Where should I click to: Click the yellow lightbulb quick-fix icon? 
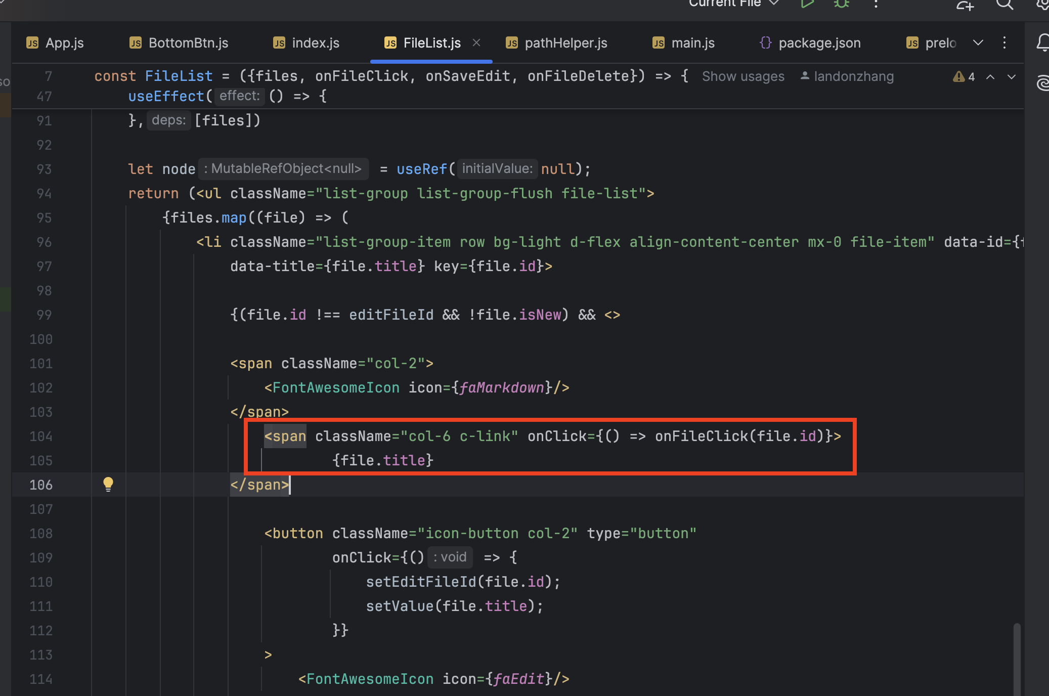108,484
